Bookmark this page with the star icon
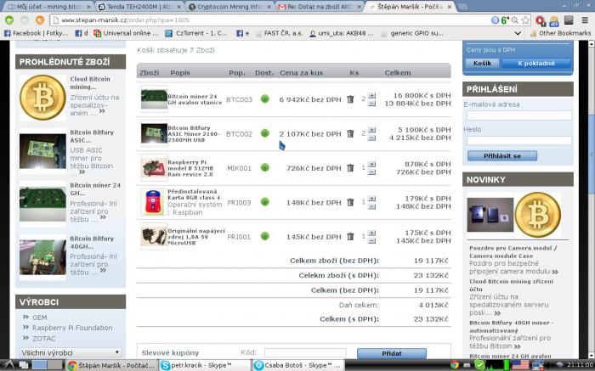The width and height of the screenshot is (595, 371). pos(525,20)
